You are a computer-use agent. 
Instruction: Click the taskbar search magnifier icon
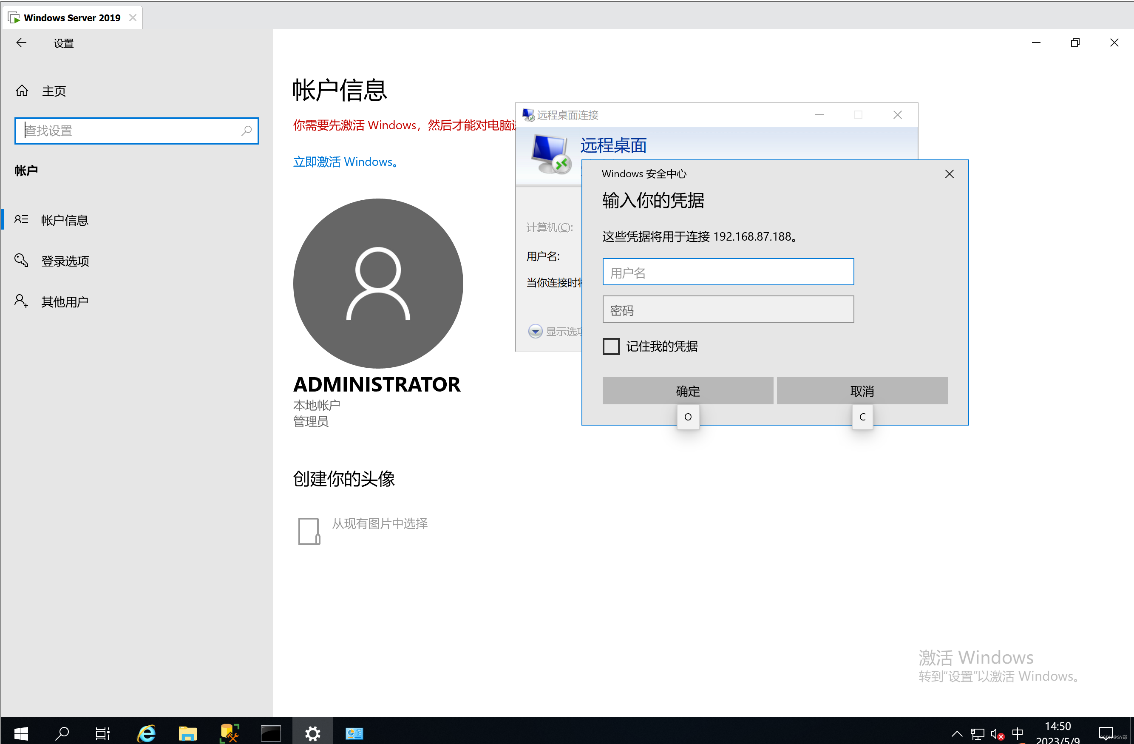point(62,733)
